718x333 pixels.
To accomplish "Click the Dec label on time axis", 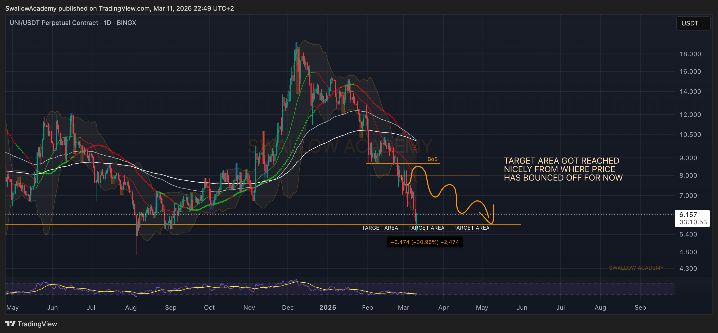I will pos(288,307).
